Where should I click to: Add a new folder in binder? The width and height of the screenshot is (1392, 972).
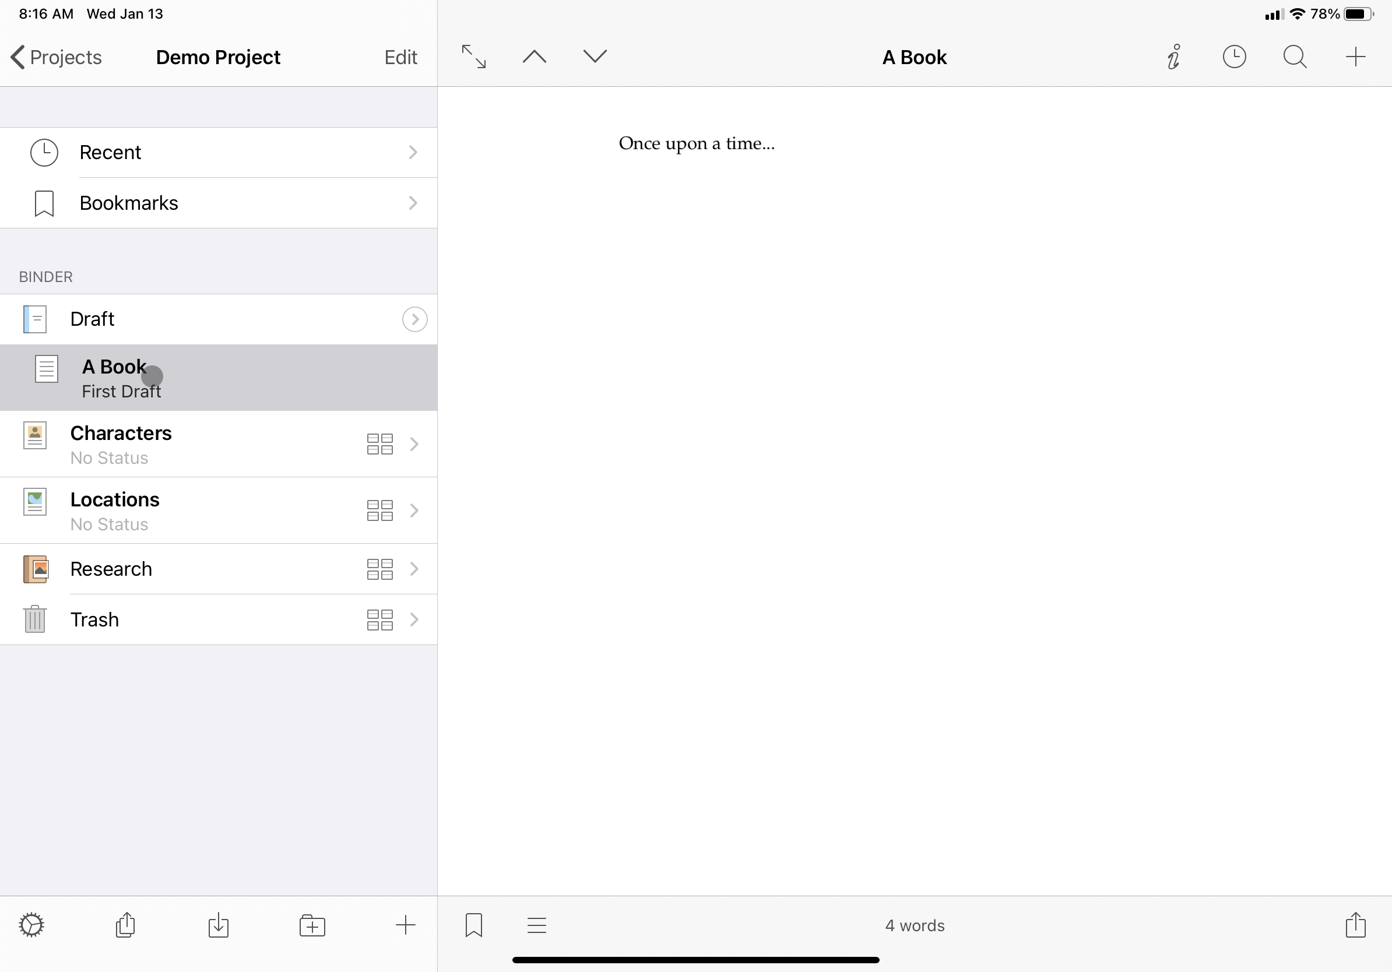pos(312,925)
